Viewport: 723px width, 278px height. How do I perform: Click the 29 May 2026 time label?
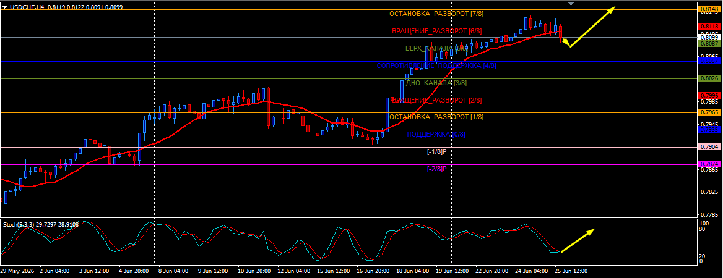[17, 272]
